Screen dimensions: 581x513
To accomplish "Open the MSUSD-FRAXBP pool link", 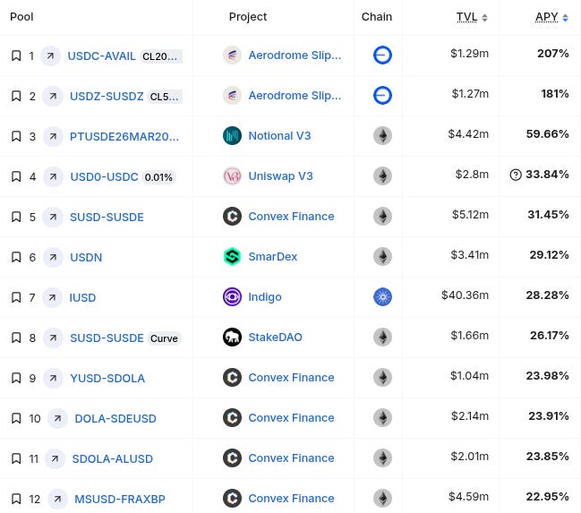I will (x=120, y=499).
